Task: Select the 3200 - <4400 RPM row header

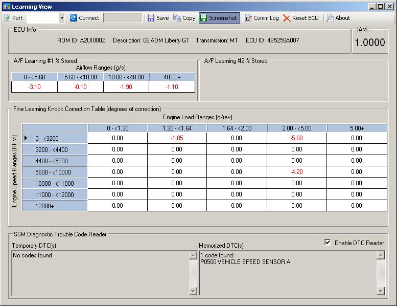Action: (55, 149)
